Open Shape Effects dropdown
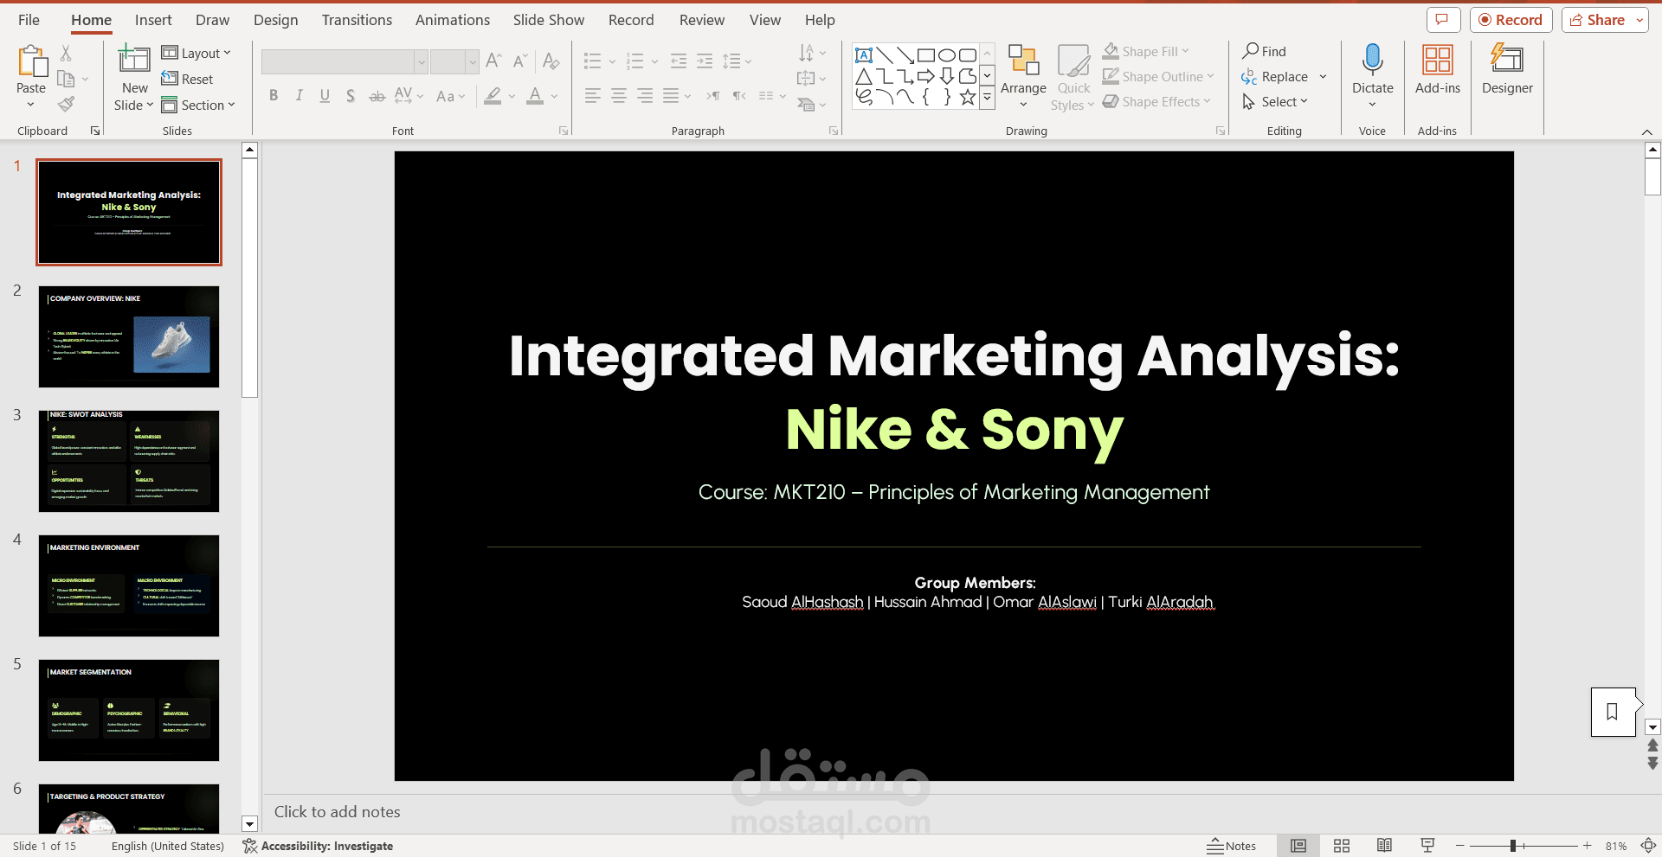 pyautogui.click(x=1156, y=101)
